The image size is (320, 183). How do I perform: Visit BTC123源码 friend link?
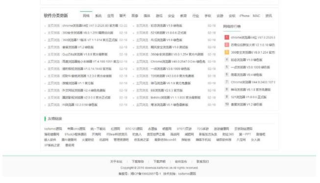coord(134,129)
